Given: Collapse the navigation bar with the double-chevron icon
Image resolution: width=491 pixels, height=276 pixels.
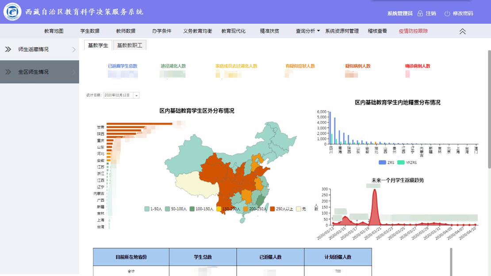Looking at the screenshot, I should coord(462,31).
